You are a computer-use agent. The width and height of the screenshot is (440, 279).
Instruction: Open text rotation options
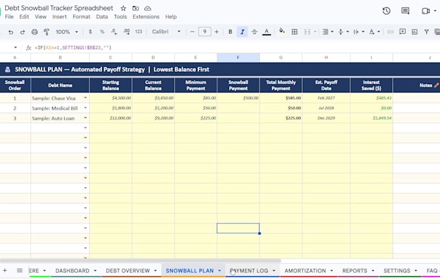(x=374, y=32)
